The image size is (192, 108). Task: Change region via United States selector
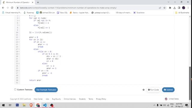tap(172, 99)
